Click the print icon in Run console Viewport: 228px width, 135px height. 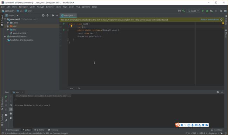coord(11,114)
